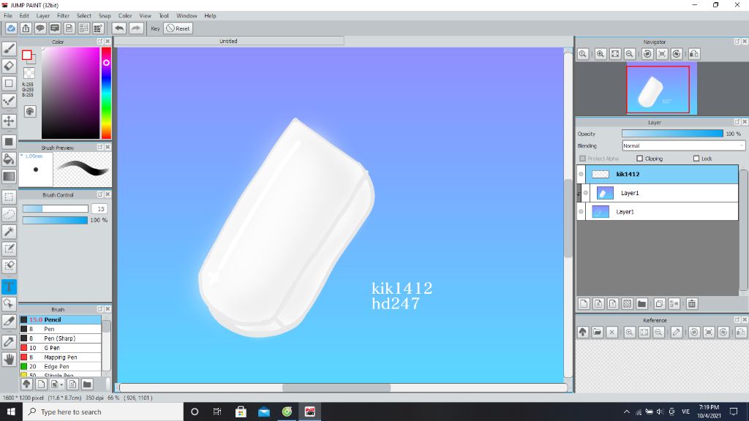Open the Filter menu
749x421 pixels.
[x=63, y=16]
